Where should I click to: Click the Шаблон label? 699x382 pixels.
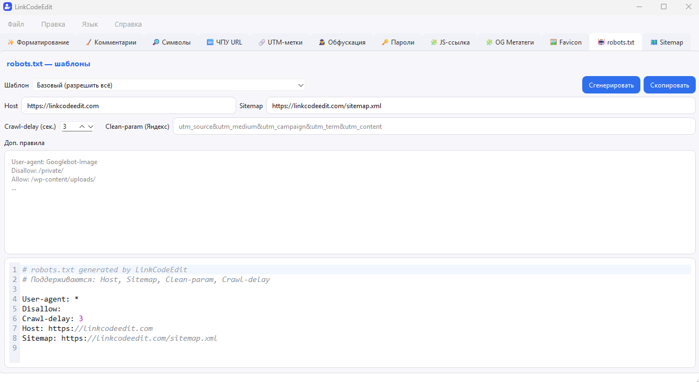[x=17, y=85]
